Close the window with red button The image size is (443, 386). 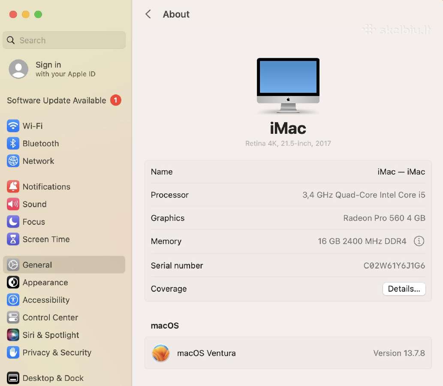tap(13, 14)
